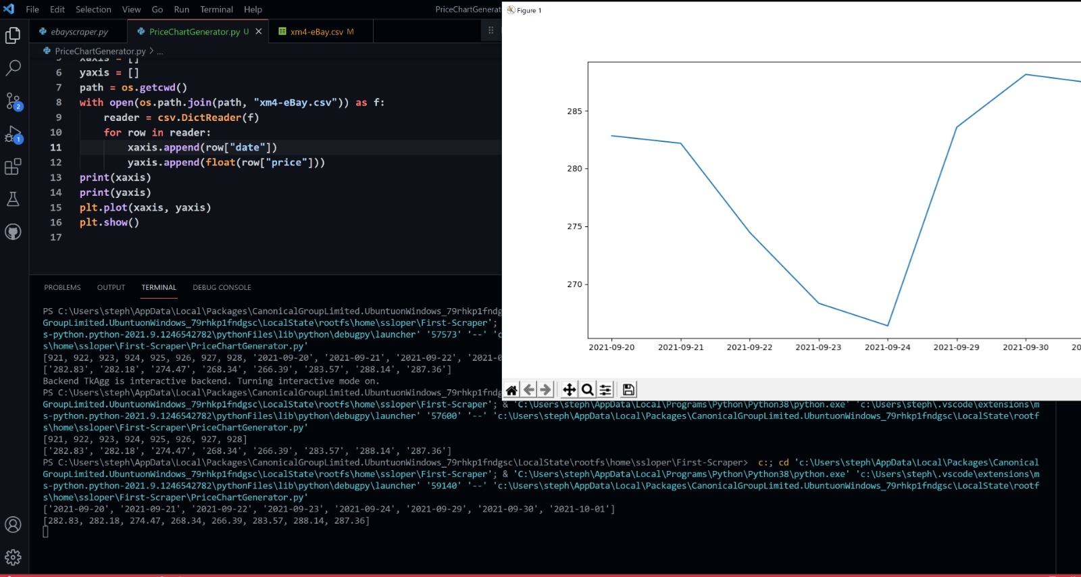1081x577 pixels.
Task: Go forward to next plot view
Action: pyautogui.click(x=546, y=390)
